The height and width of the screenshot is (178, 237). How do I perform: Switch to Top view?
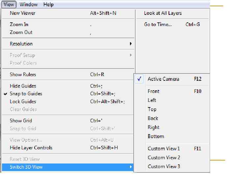pos(152,109)
